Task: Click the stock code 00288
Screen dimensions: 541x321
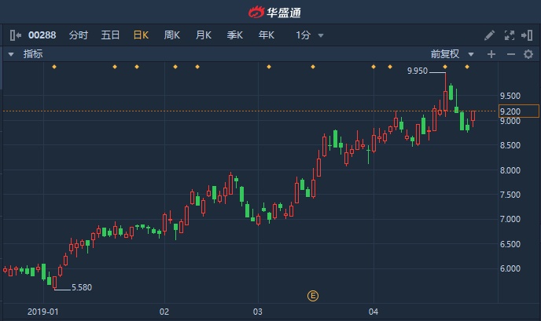Action: [42, 35]
